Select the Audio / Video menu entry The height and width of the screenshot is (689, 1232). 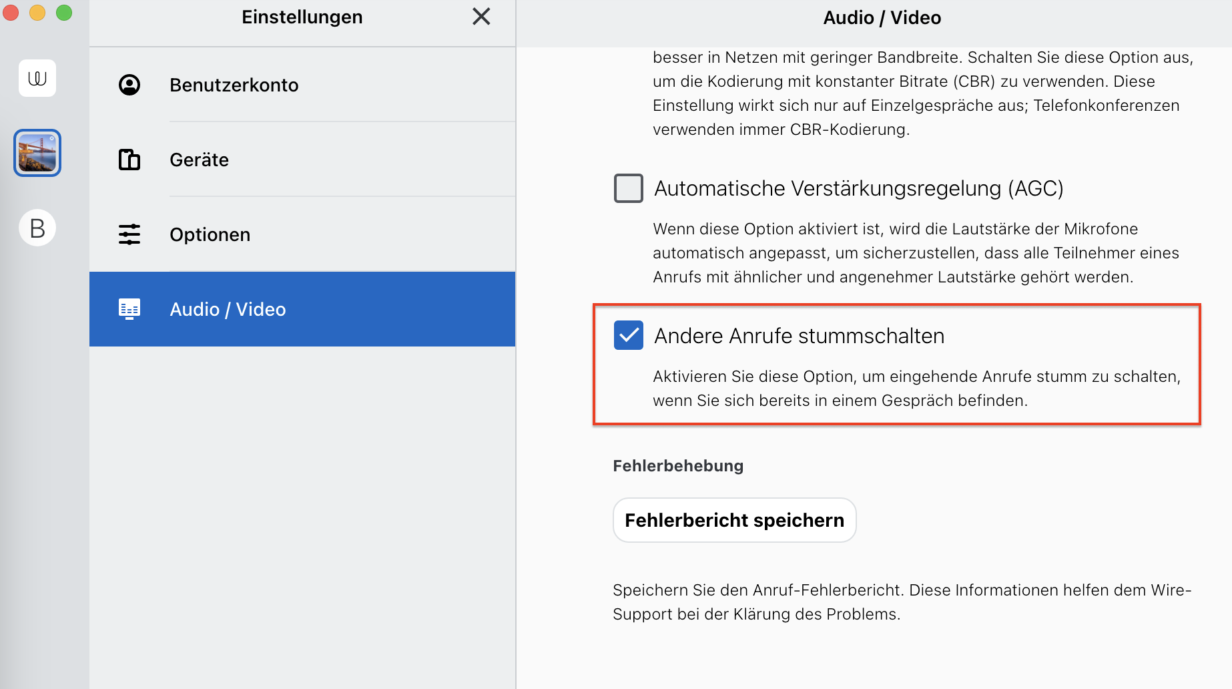tap(302, 309)
